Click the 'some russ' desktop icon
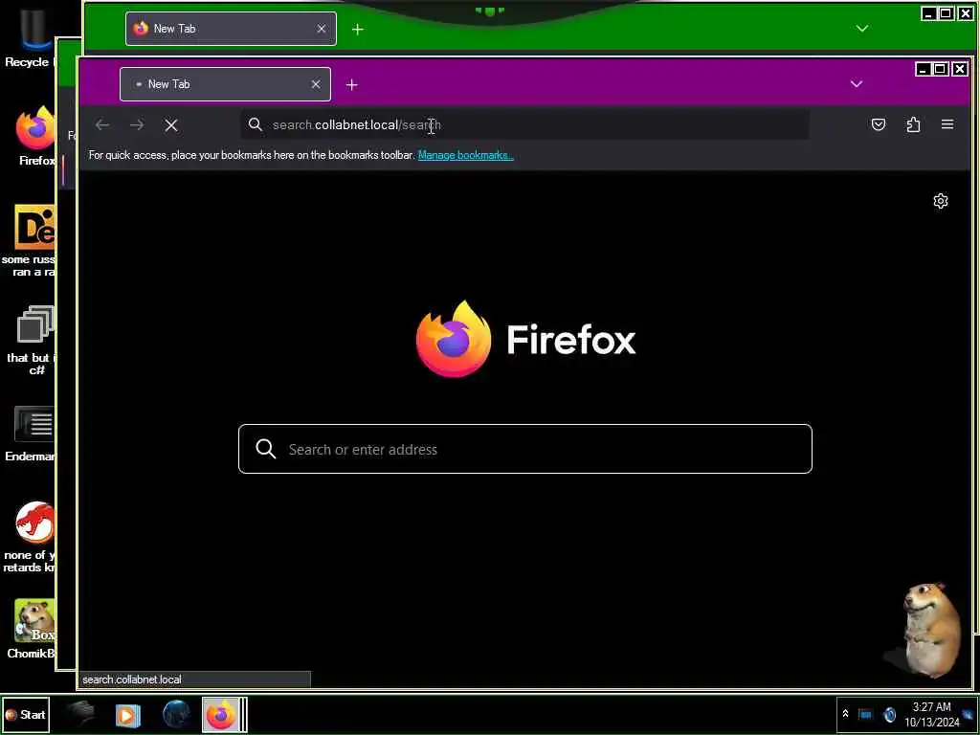The image size is (980, 735). pyautogui.click(x=30, y=240)
